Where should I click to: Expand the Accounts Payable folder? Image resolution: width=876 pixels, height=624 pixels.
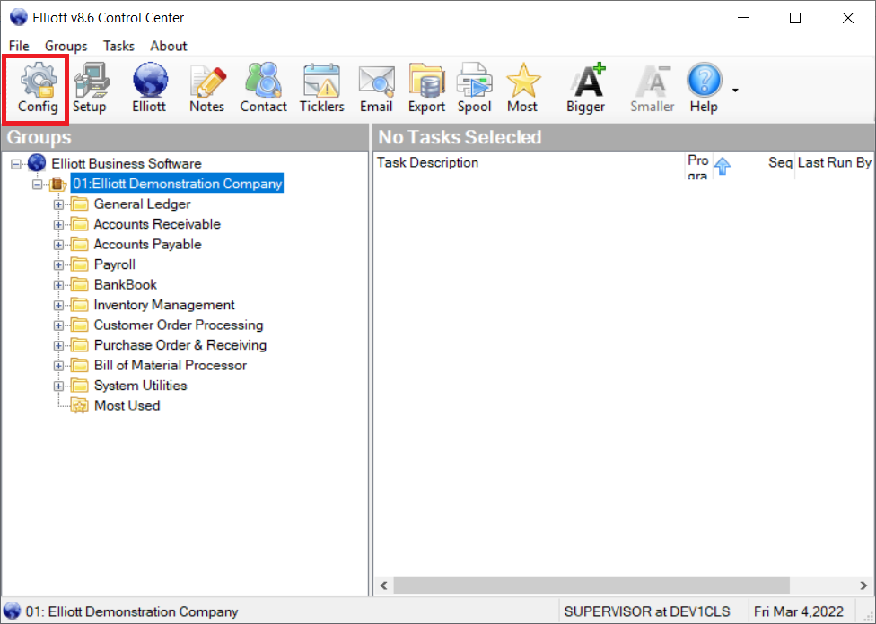pos(58,245)
